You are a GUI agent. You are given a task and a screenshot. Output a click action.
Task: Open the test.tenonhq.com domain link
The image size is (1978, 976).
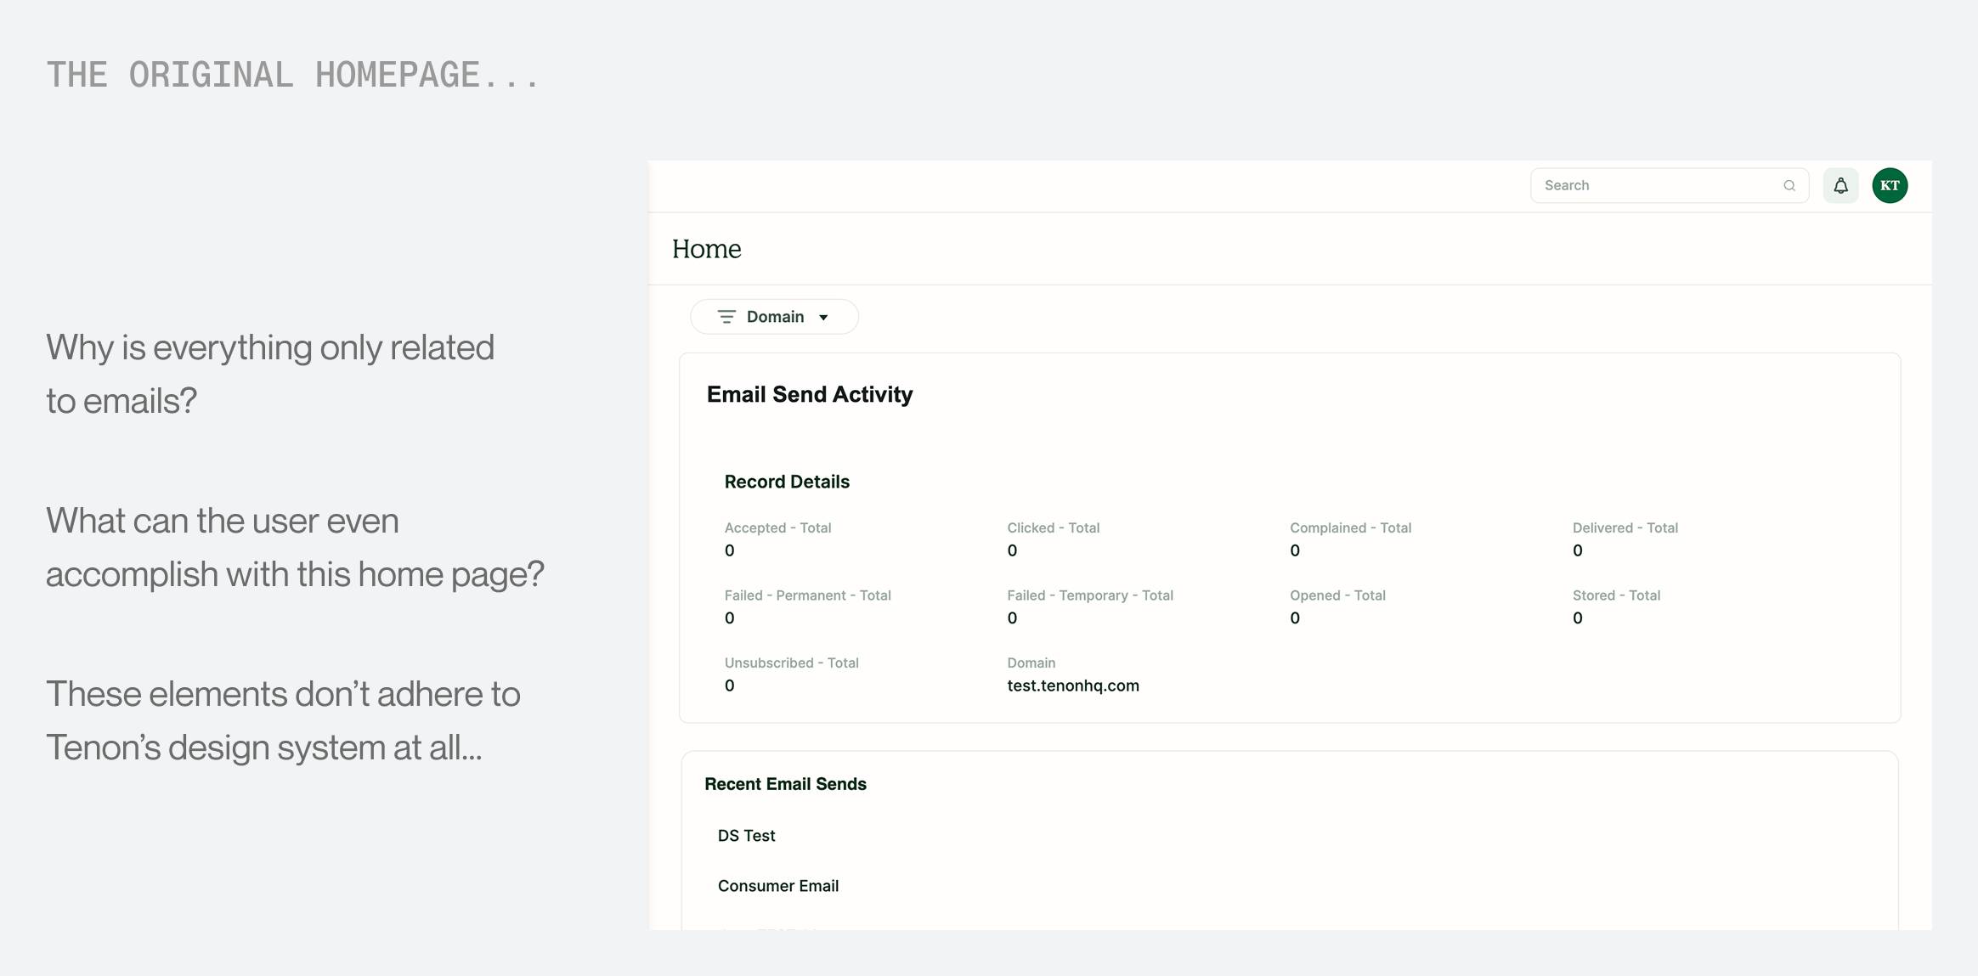point(1072,685)
